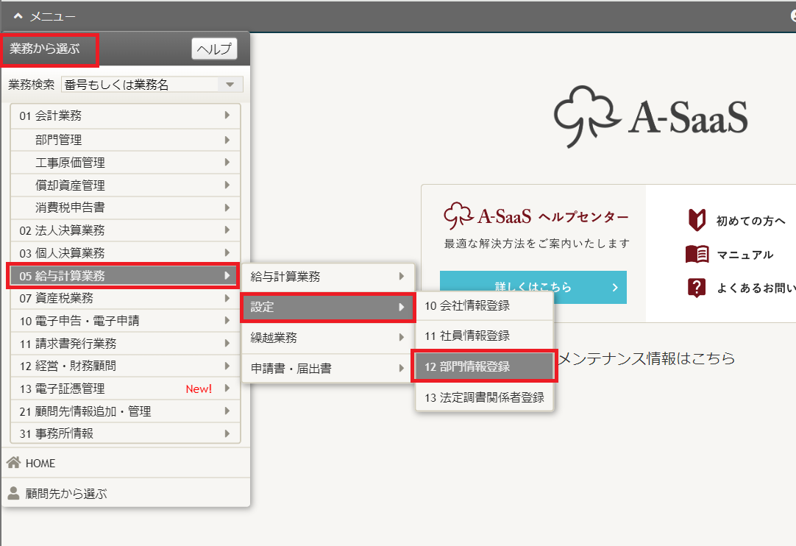796x546 pixels.
Task: Expand the 部門管理 submenu arrow
Action: pyautogui.click(x=227, y=139)
